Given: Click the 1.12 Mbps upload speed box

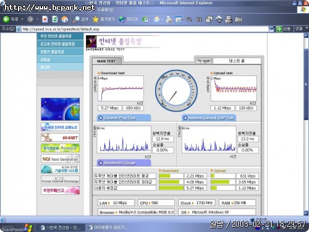Looking at the screenshot, I should click(222, 108).
